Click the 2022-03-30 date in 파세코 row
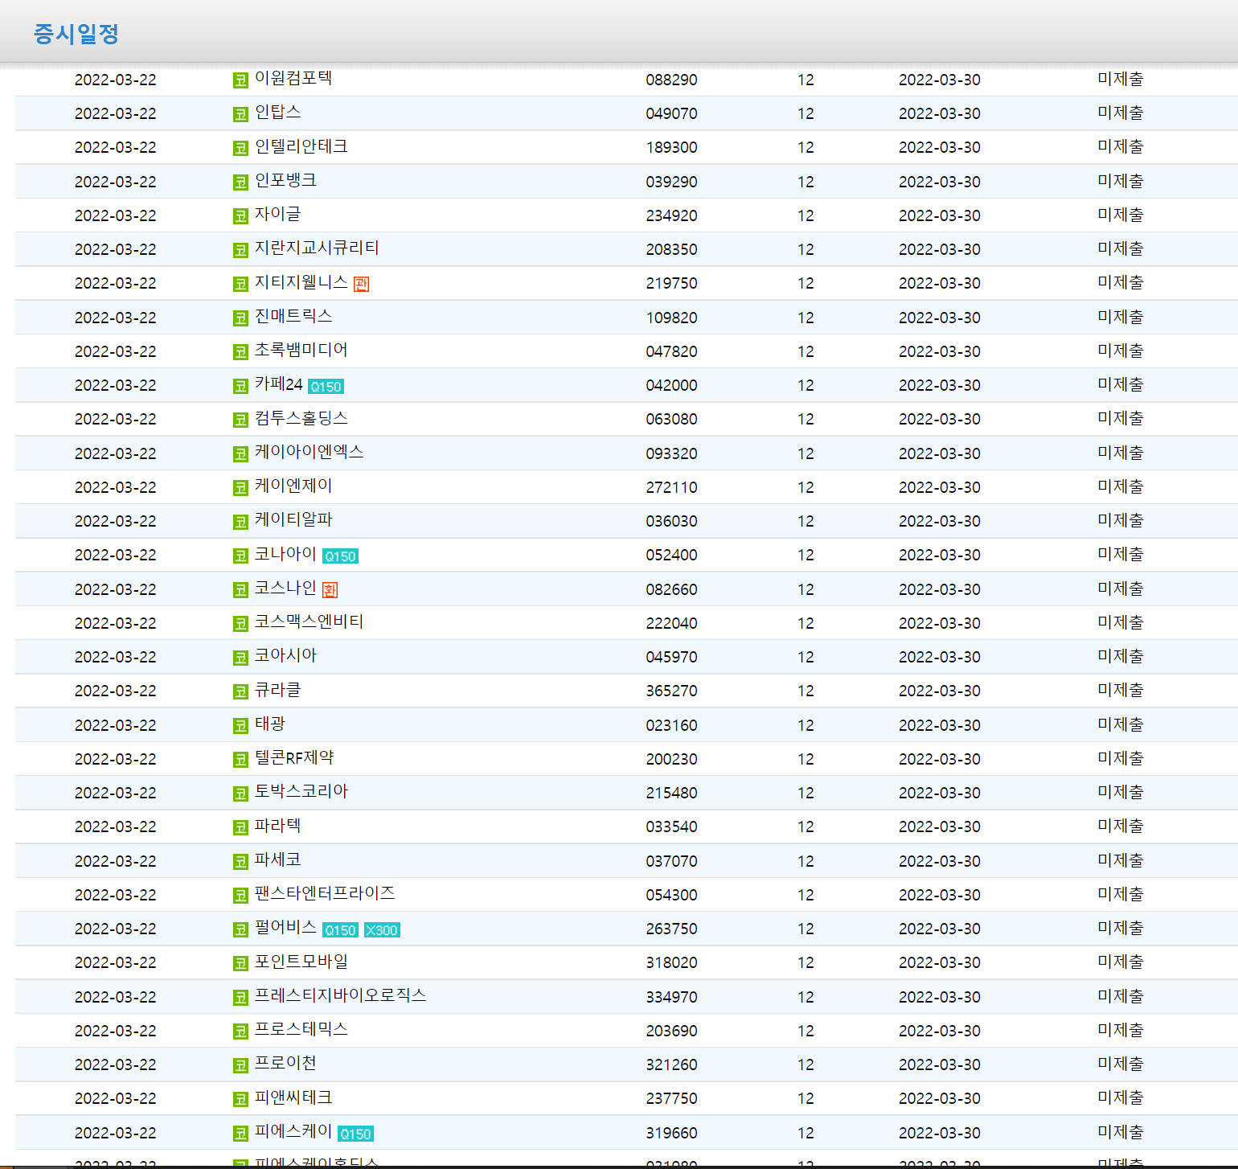 (940, 862)
